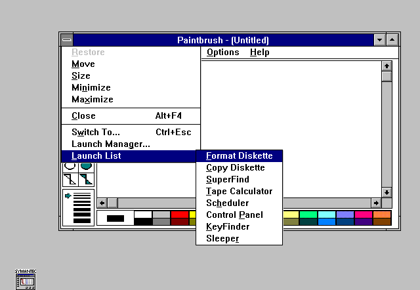
Task: Pick the light gray swatch
Action: point(161,215)
